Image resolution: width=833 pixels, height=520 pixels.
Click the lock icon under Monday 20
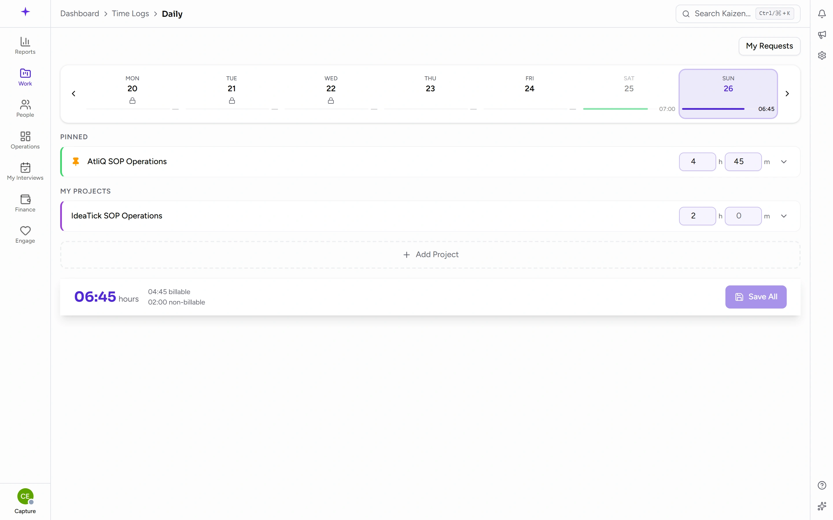coord(132,101)
